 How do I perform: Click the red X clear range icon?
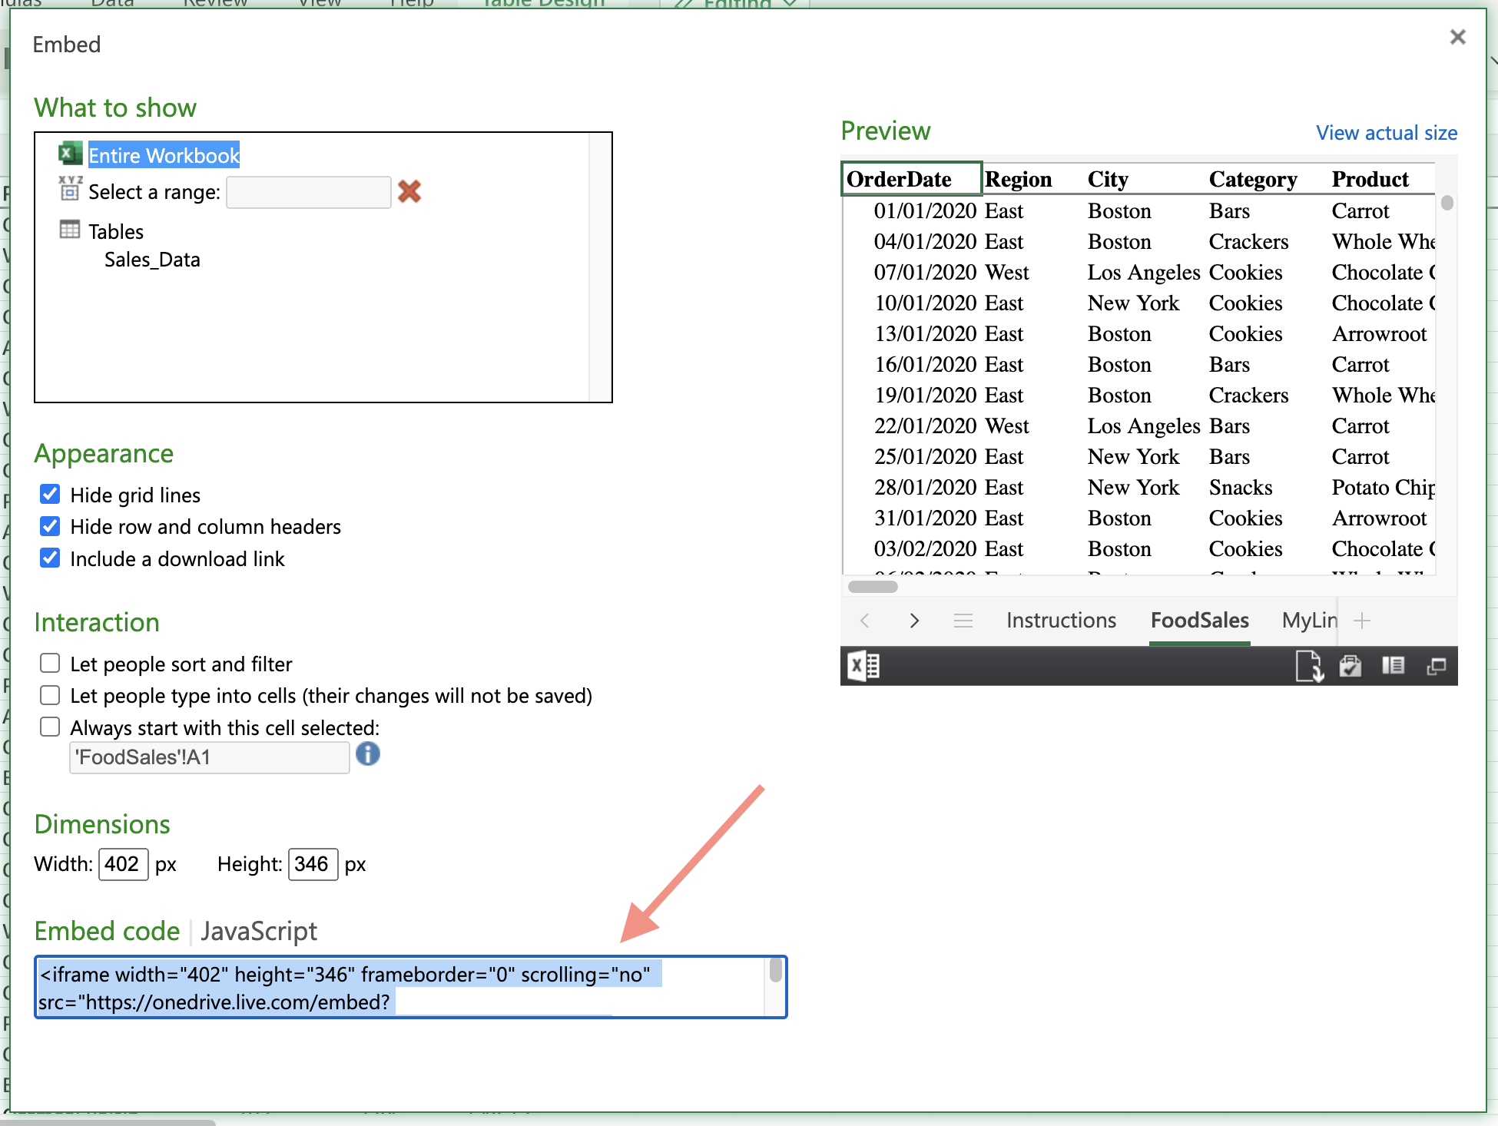click(409, 191)
